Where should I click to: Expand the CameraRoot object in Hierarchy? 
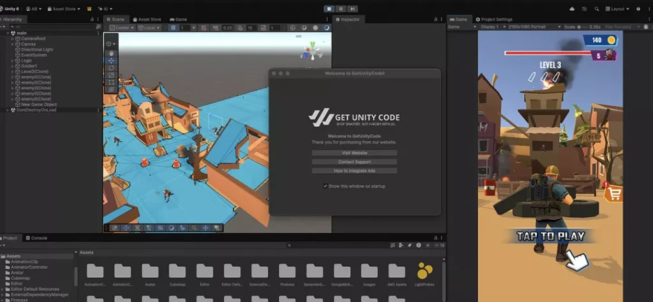pyautogui.click(x=13, y=39)
